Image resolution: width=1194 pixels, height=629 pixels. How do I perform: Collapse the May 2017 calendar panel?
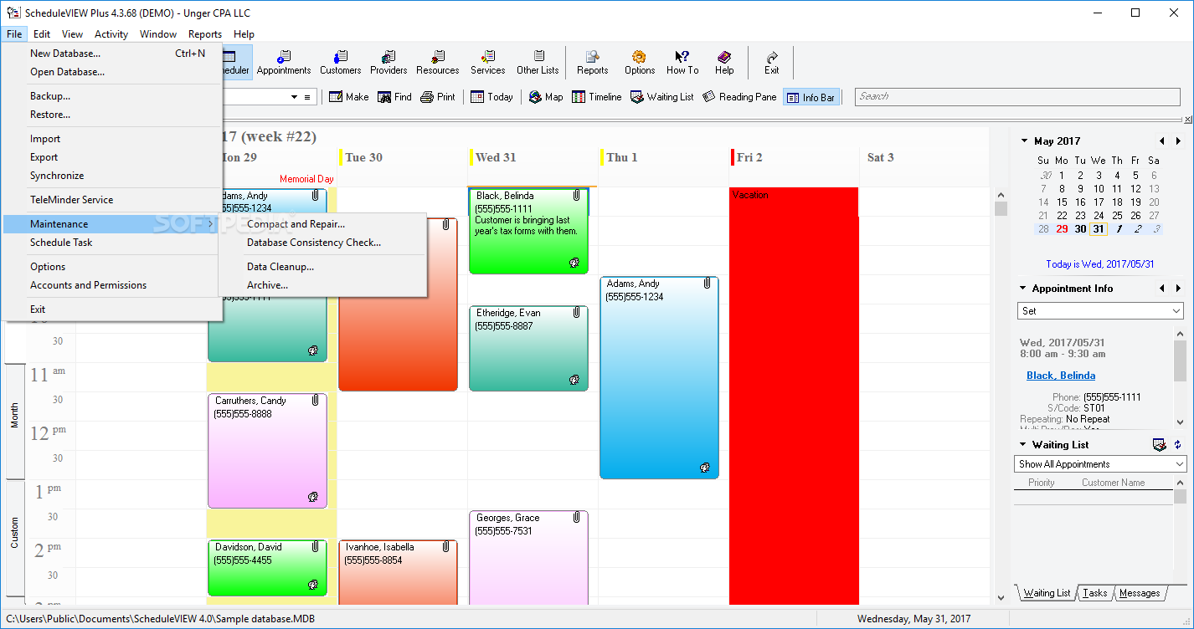point(1024,141)
